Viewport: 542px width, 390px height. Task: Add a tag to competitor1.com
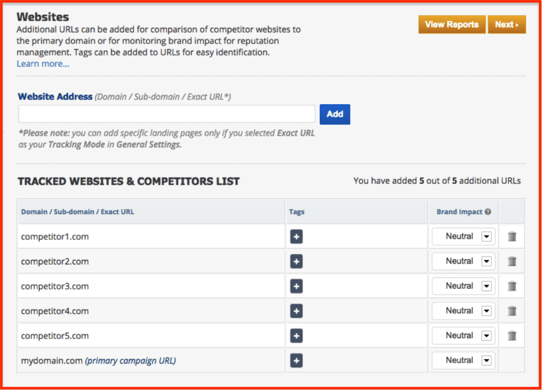point(296,237)
